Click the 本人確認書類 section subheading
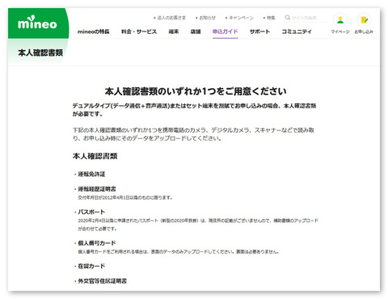This screenshot has width=388, height=299. 95,156
